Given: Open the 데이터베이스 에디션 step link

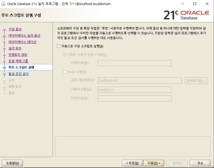Looking at the screenshot, I should (x=22, y=42).
